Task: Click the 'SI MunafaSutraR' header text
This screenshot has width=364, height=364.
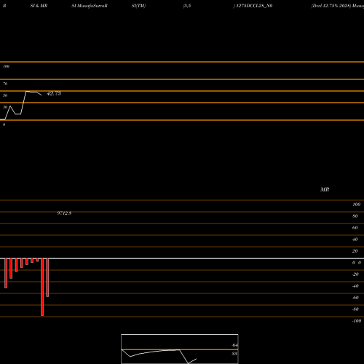Action: click(90, 6)
